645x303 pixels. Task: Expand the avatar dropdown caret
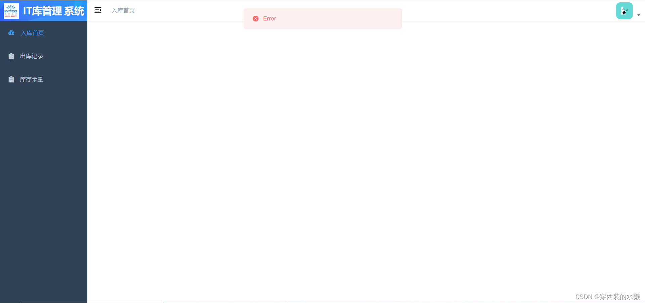pyautogui.click(x=639, y=15)
